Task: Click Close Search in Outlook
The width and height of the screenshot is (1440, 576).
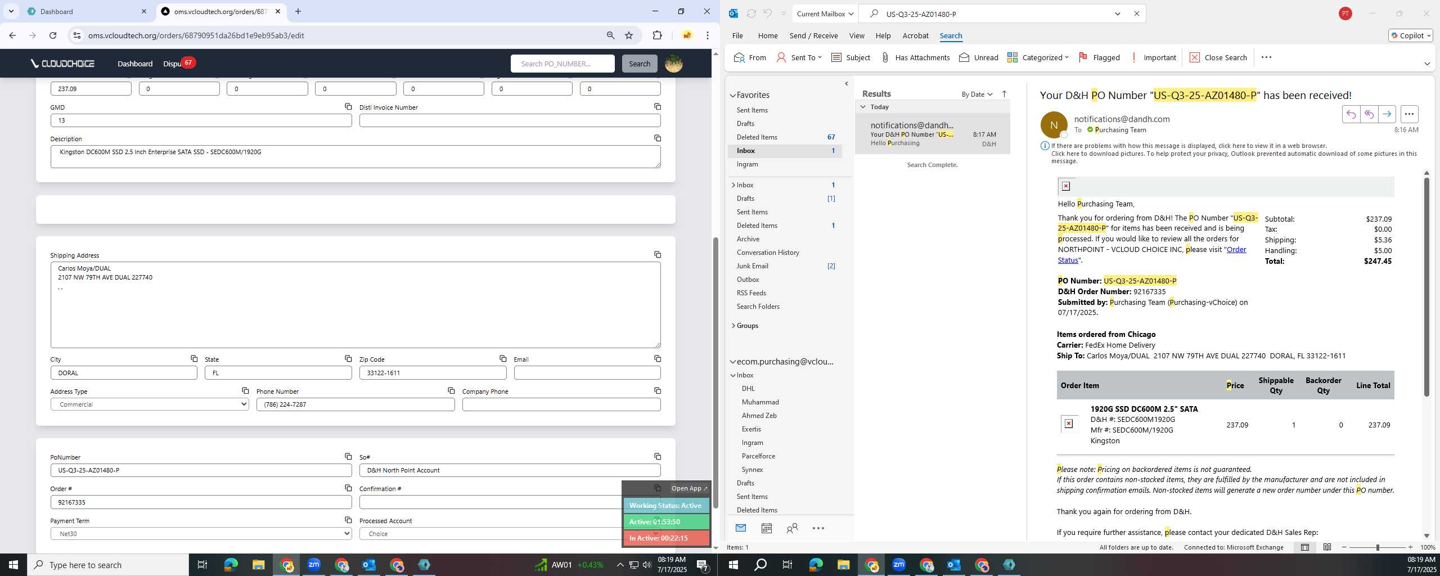Action: (1218, 57)
